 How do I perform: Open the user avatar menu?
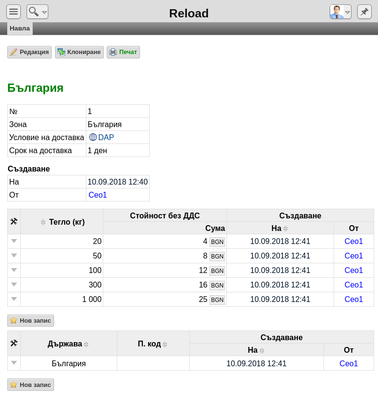coord(340,12)
